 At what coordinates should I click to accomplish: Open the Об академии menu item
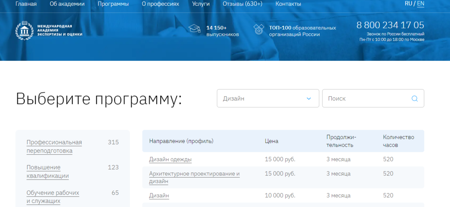point(67,4)
